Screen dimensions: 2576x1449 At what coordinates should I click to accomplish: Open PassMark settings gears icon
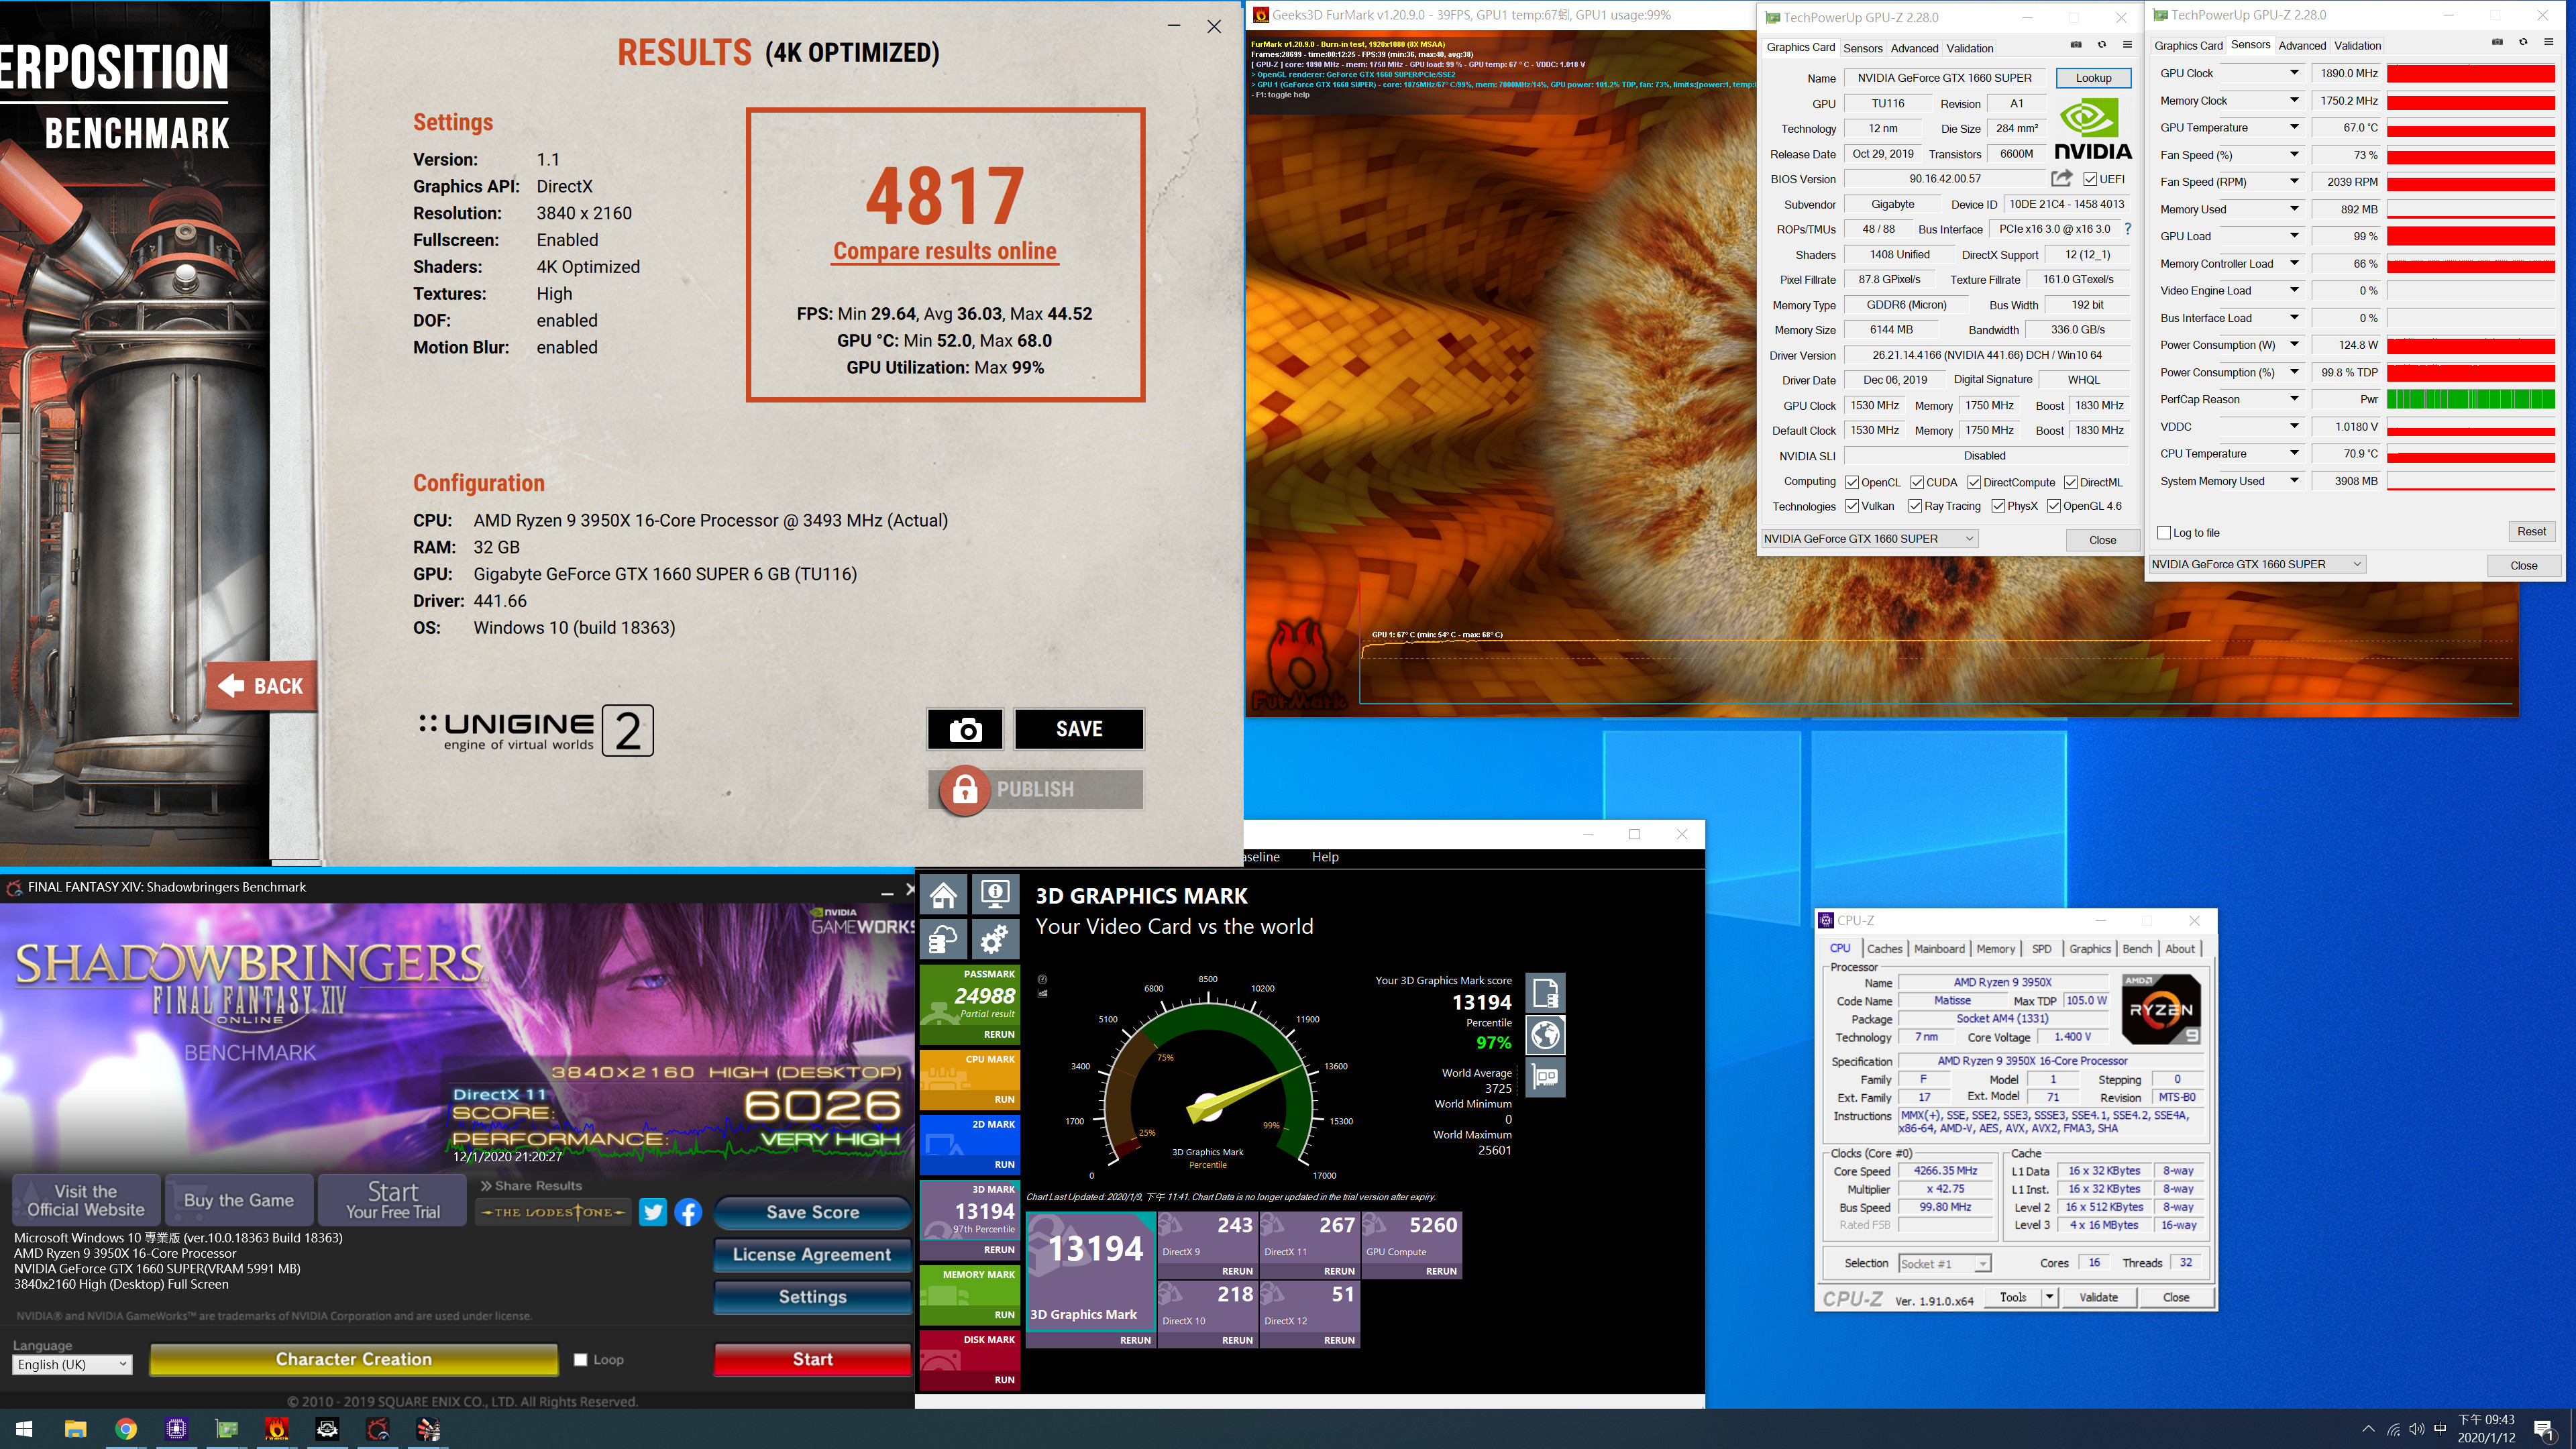[995, 939]
